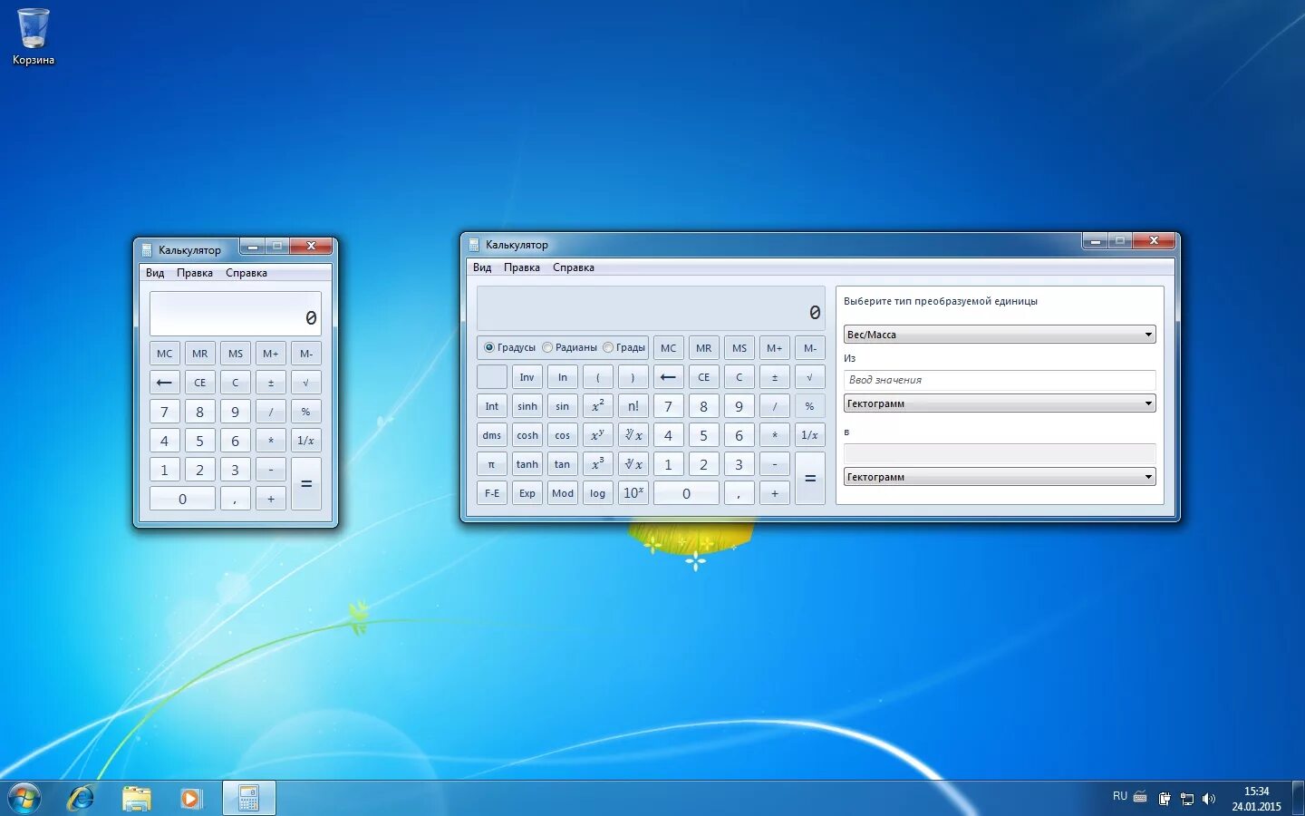Click the square root button in scientific calculator
Viewport: 1305px width, 816px height.
pyautogui.click(x=809, y=377)
